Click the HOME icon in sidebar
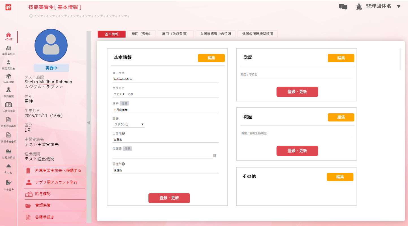The image size is (408, 226). (8, 35)
